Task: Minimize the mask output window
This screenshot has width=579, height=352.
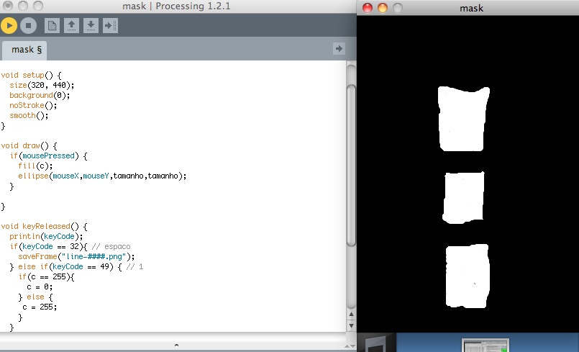Action: tap(383, 8)
